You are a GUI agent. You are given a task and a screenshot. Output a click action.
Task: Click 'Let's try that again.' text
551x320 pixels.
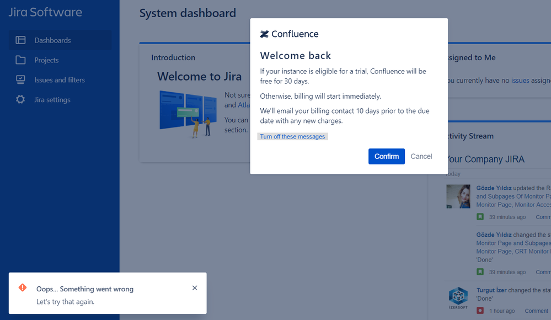[x=66, y=302]
